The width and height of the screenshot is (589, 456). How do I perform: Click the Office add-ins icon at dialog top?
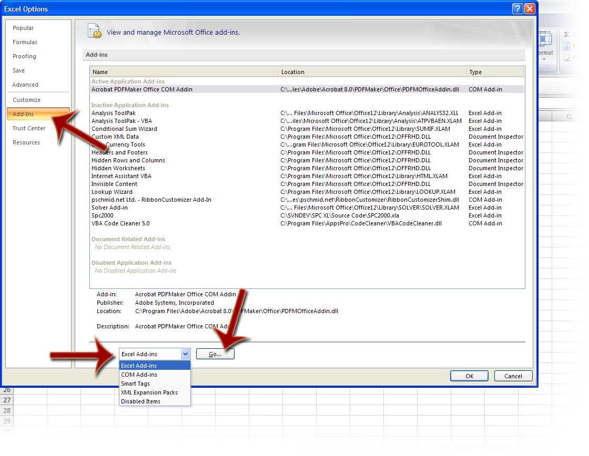point(95,31)
